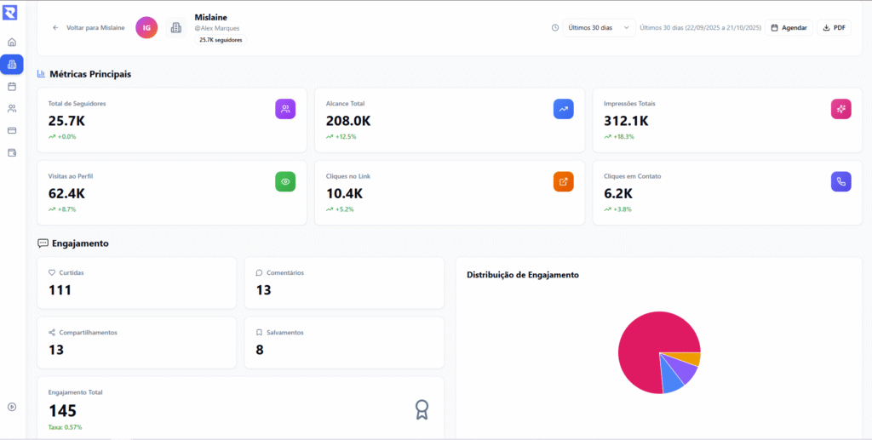872x440 pixels.
Task: Click the clock icon beside period selector
Action: pyautogui.click(x=555, y=28)
